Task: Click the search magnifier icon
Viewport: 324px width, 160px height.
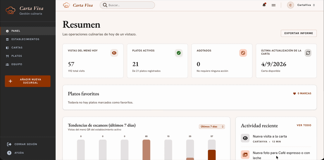Action: coord(105,5)
